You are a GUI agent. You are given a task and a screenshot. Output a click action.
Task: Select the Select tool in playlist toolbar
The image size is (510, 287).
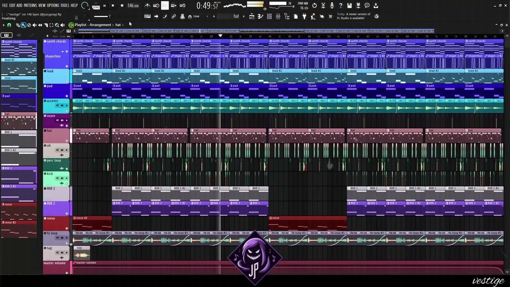click(x=51, y=25)
